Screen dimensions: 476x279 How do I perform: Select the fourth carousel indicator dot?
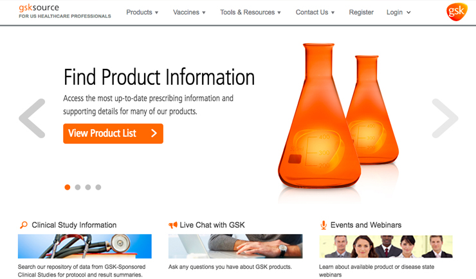98,187
